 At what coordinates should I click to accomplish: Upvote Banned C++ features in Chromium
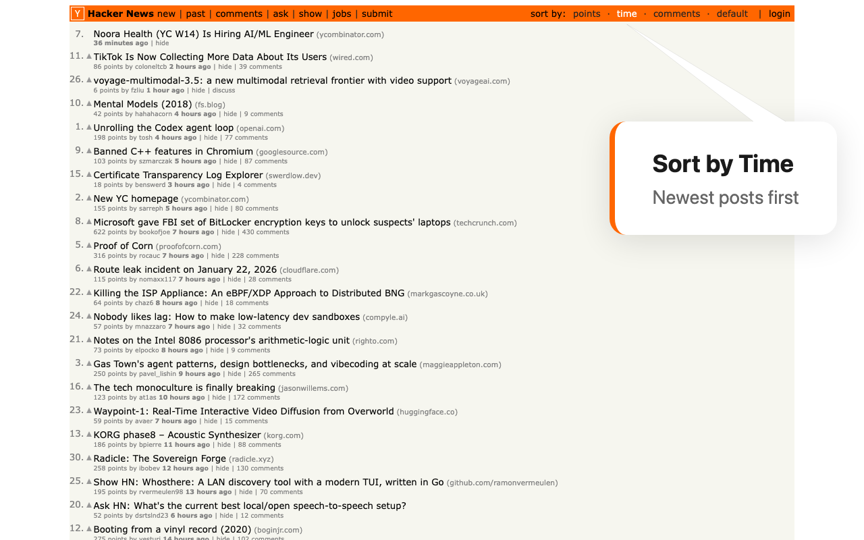pos(89,151)
